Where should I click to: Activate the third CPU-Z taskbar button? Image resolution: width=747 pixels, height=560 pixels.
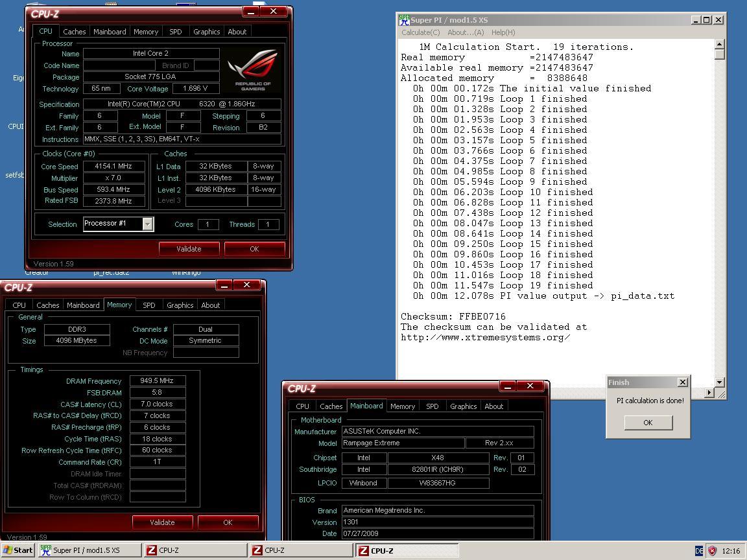[407, 550]
